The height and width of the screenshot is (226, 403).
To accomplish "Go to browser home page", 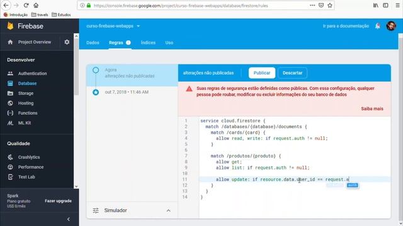I will tap(36, 6).
